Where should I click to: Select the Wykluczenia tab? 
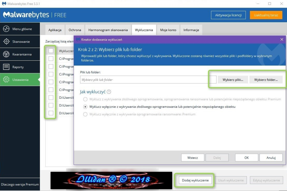click(x=144, y=30)
